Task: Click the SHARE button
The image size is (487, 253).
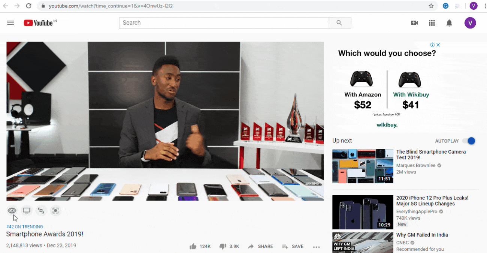Action: pyautogui.click(x=260, y=246)
